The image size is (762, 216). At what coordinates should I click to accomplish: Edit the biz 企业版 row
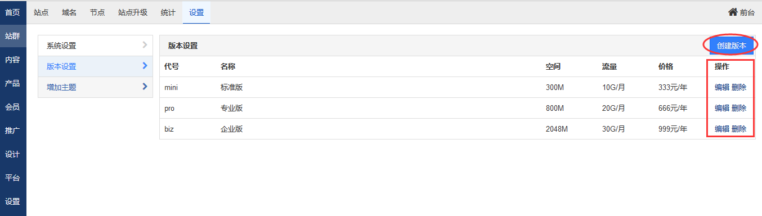coord(722,129)
